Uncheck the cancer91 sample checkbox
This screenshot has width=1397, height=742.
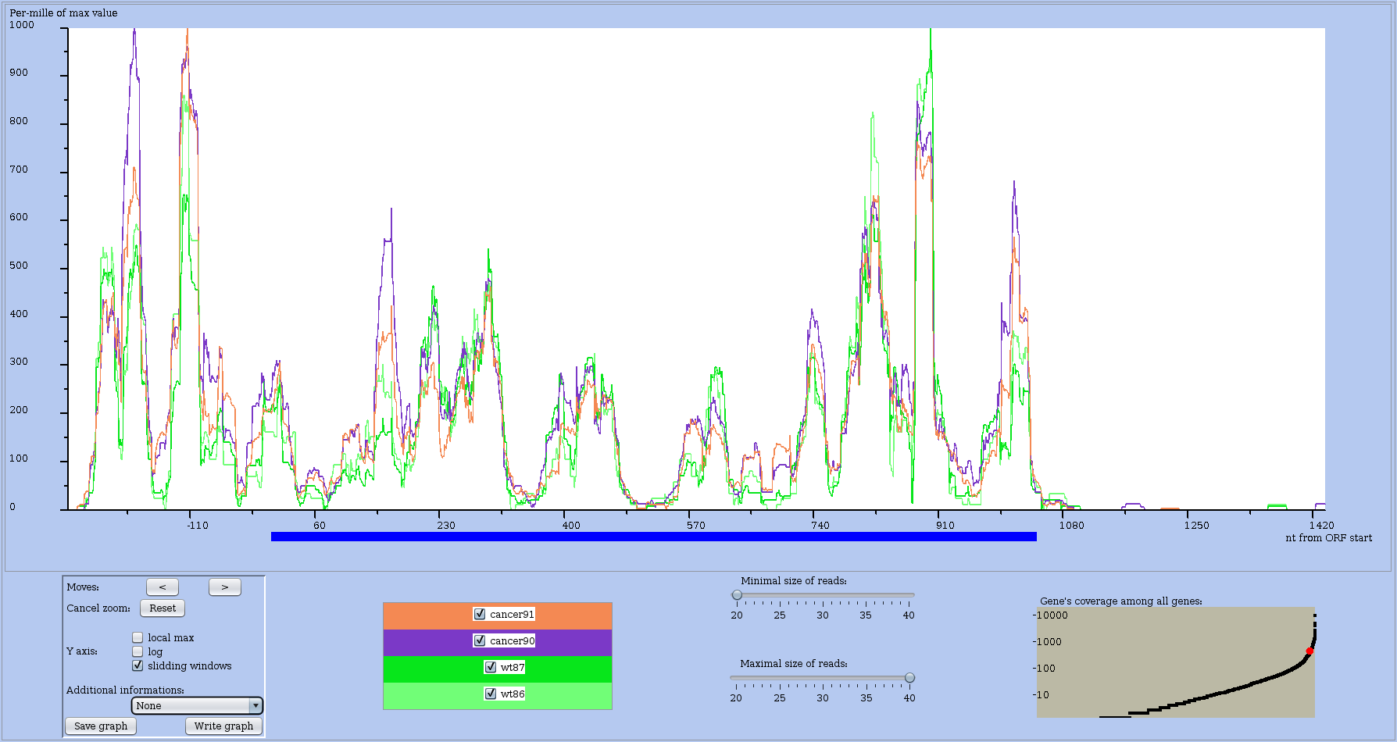click(x=480, y=615)
